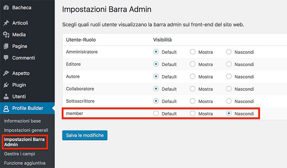Choose Nascondi for Collaboratore role

pyautogui.click(x=229, y=89)
